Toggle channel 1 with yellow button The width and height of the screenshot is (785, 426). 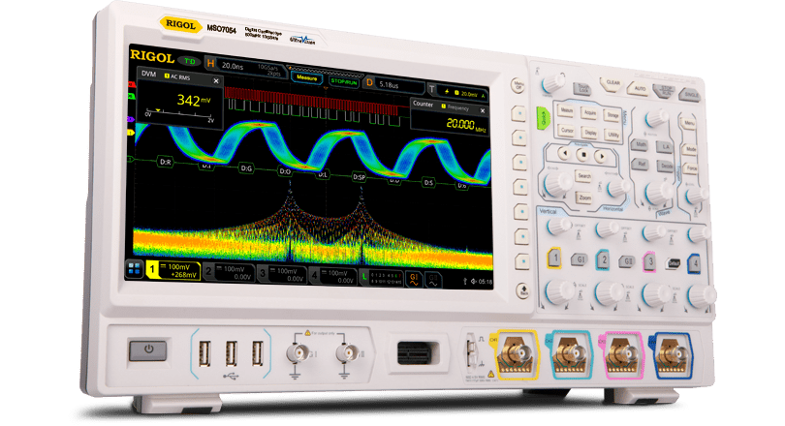[554, 259]
